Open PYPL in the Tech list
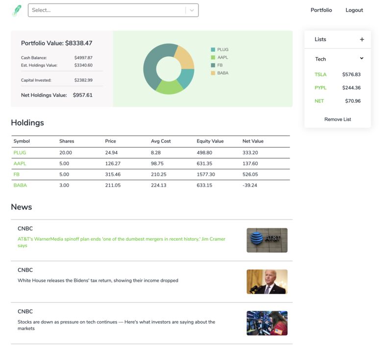The image size is (392, 348). point(320,88)
